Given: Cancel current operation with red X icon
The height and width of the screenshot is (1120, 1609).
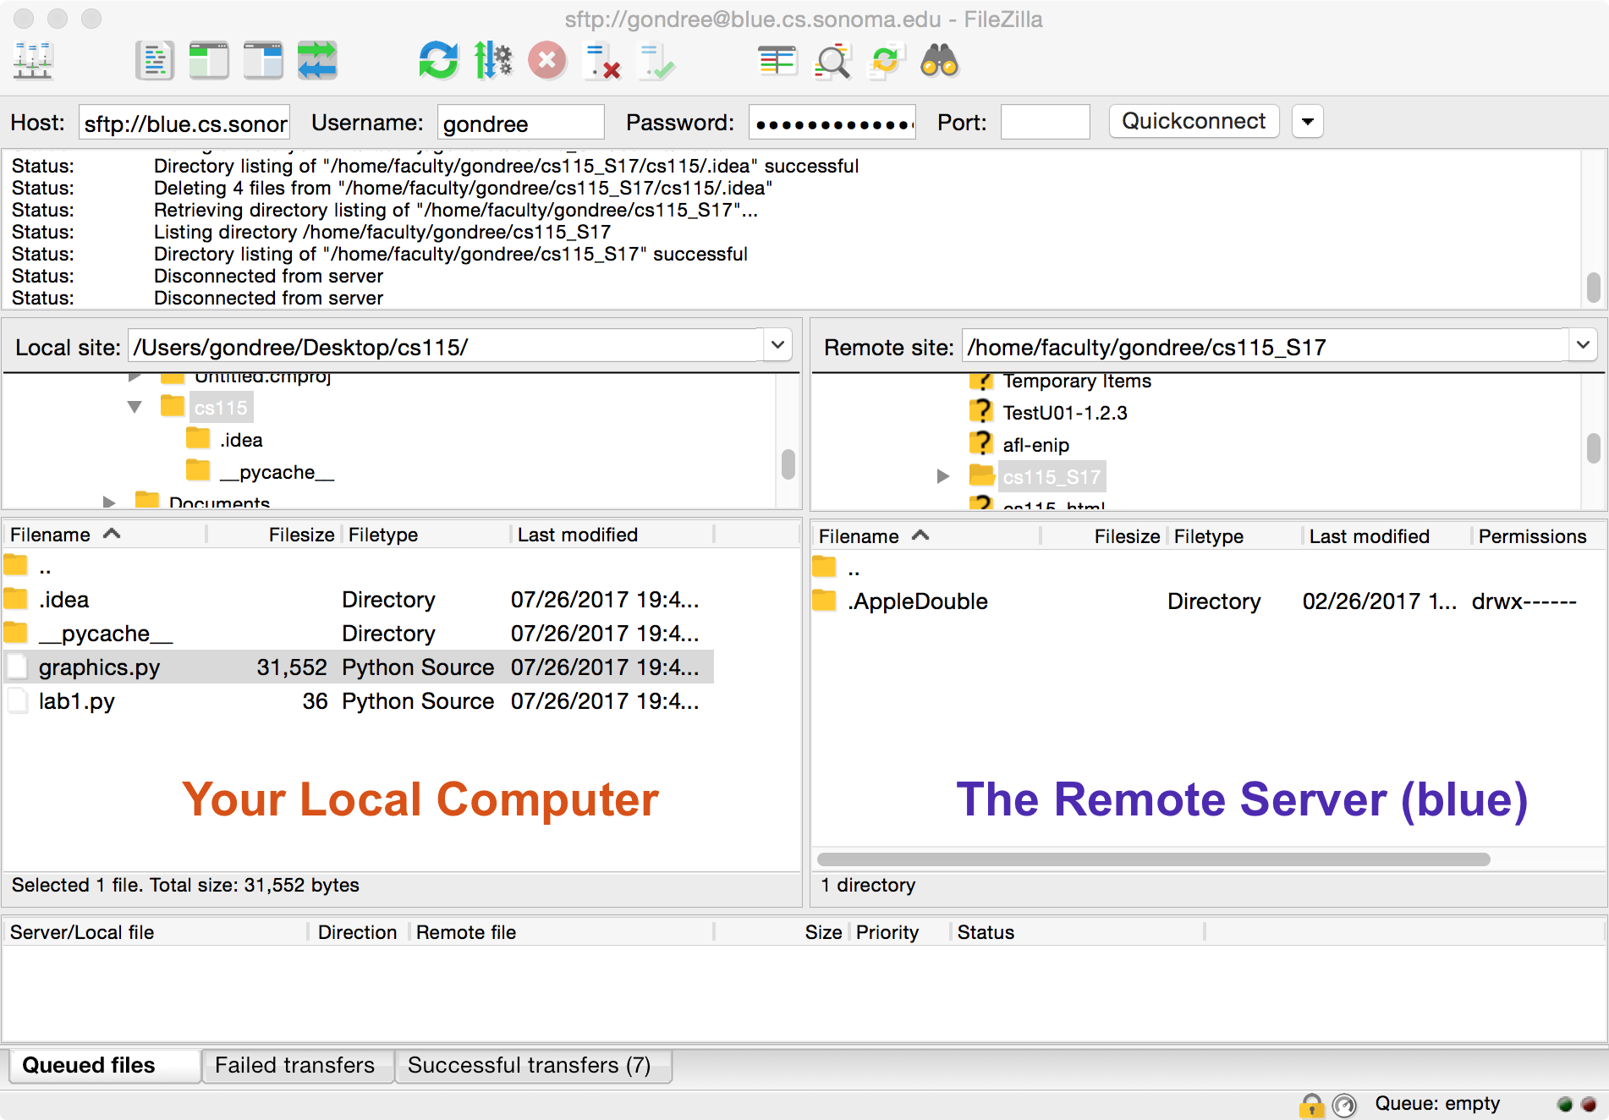Looking at the screenshot, I should coord(547,61).
